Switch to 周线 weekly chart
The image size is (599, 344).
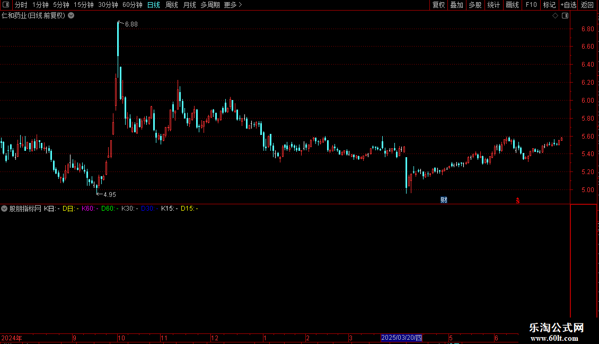[172, 5]
